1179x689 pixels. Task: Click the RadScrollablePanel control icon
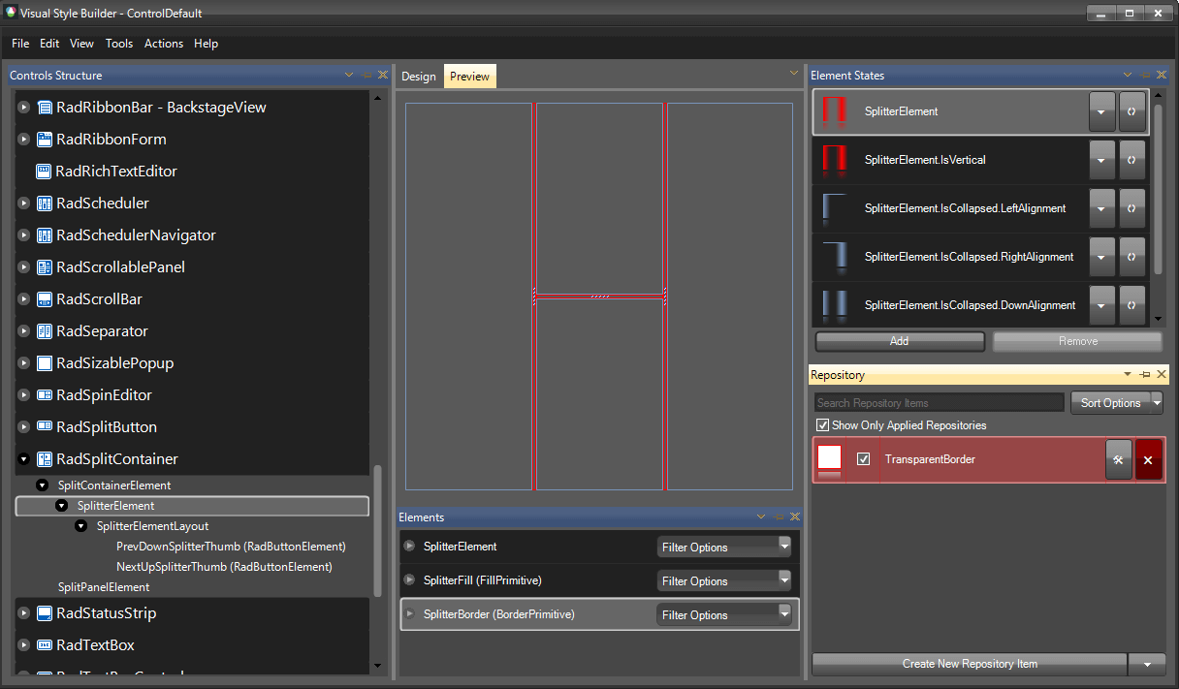44,267
